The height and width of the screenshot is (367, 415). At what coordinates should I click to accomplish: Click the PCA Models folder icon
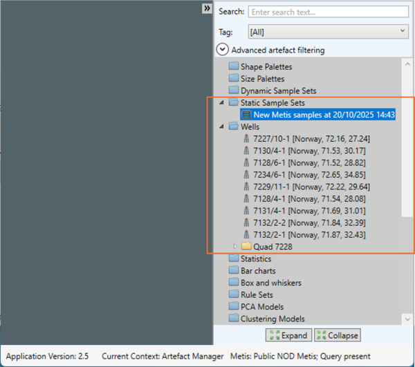tap(233, 307)
